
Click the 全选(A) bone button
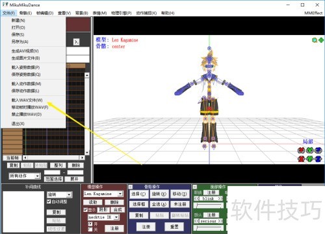pyautogui.click(x=159, y=204)
